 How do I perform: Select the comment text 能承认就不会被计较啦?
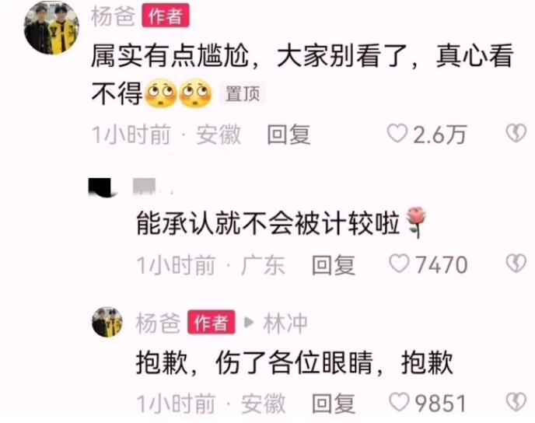pos(267,223)
